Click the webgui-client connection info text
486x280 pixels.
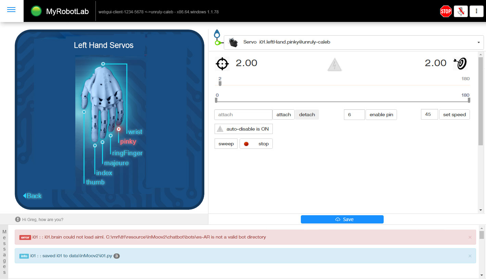(158, 12)
